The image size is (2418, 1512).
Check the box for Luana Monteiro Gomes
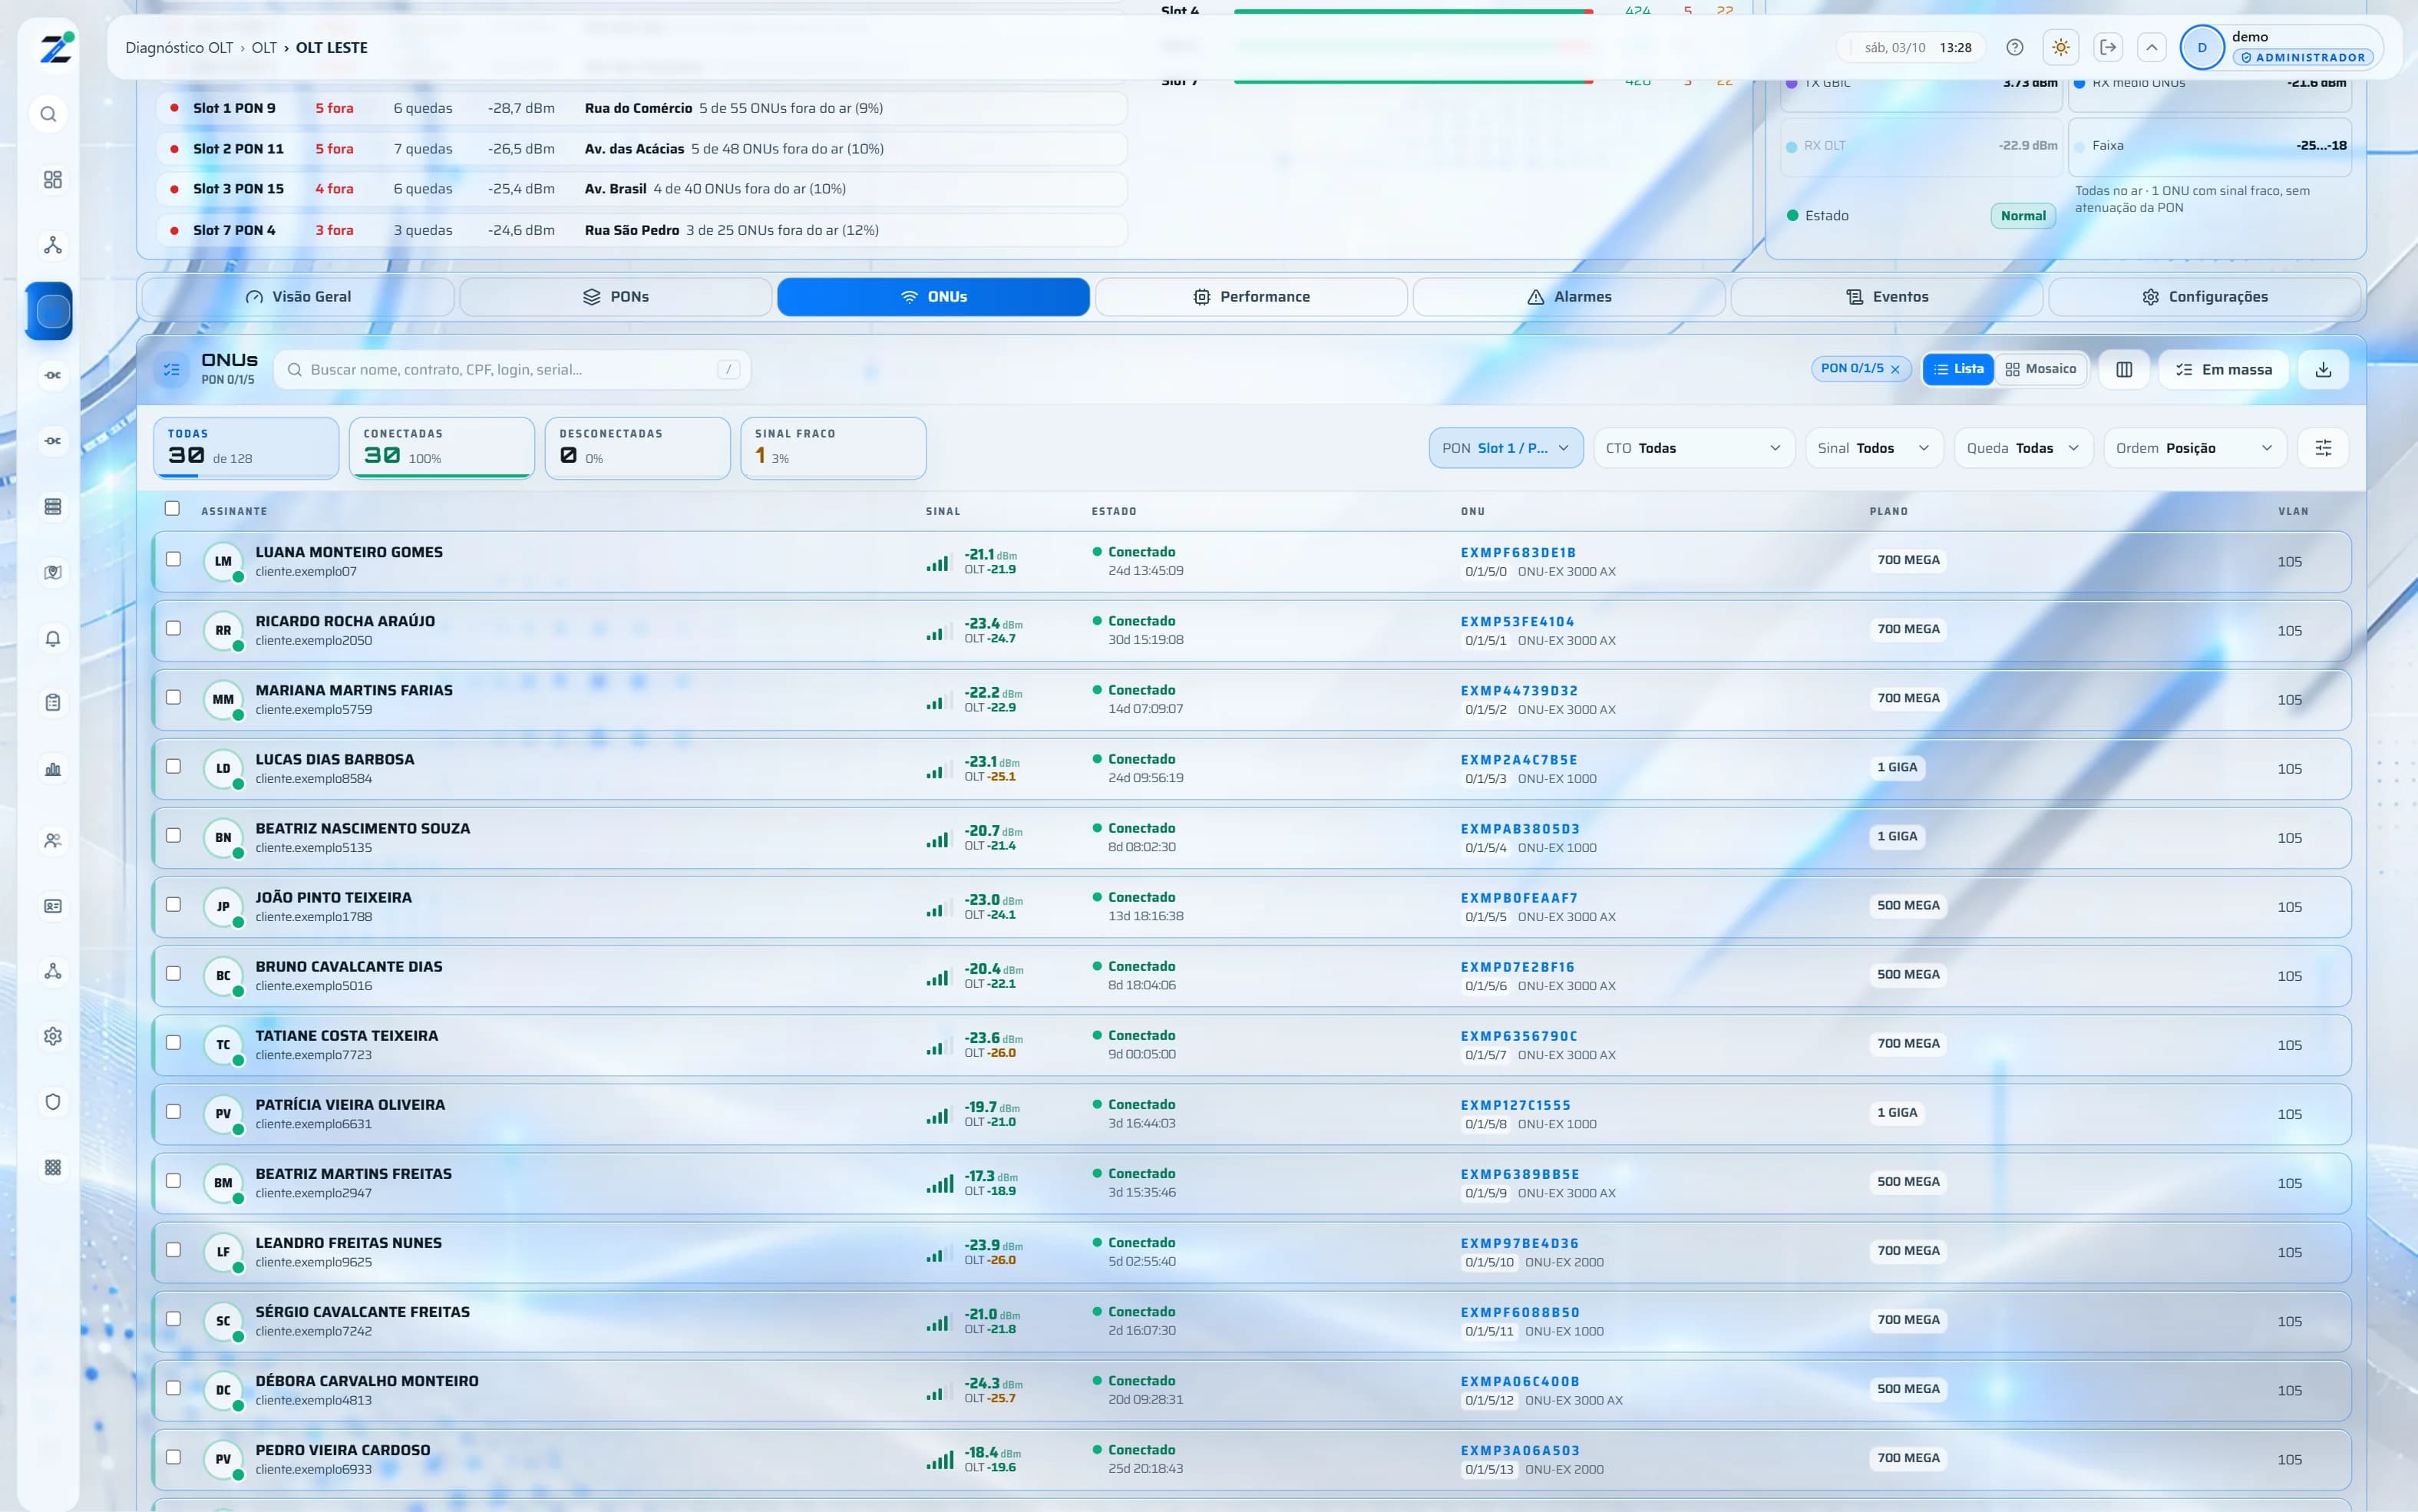173,559
